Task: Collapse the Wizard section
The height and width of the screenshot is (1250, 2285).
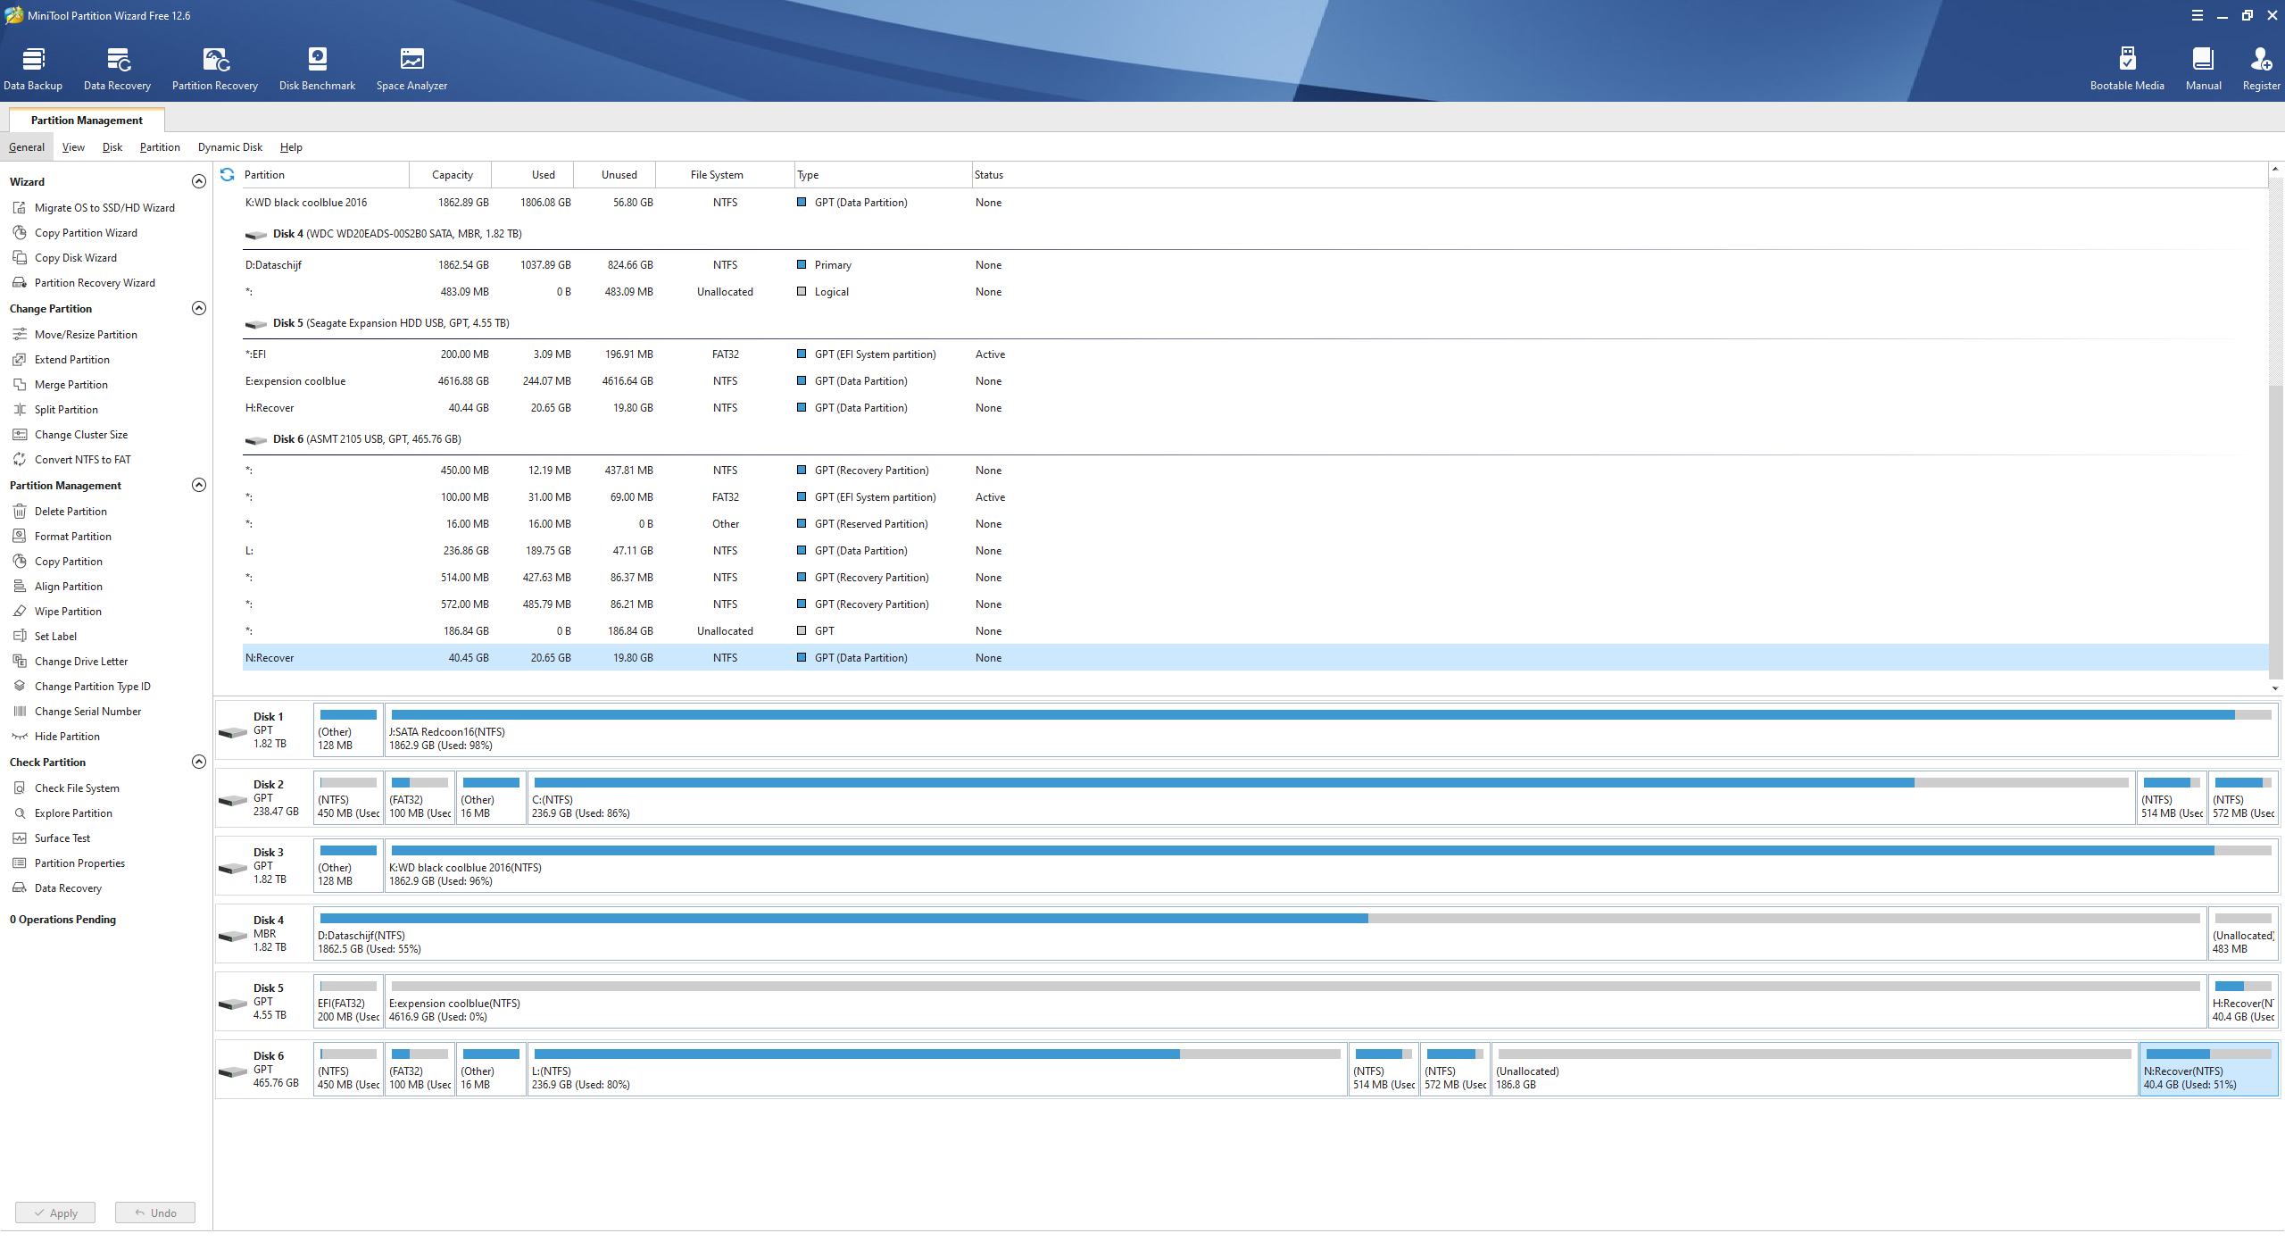Action: (x=199, y=181)
